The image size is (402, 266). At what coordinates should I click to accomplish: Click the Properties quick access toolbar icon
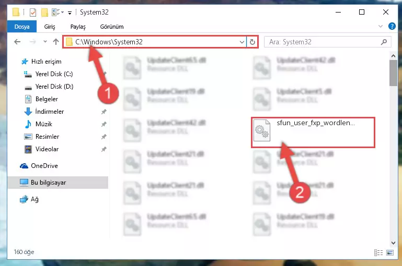pyautogui.click(x=33, y=13)
